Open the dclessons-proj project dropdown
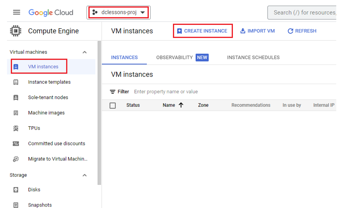This screenshot has width=341, height=208. point(118,12)
